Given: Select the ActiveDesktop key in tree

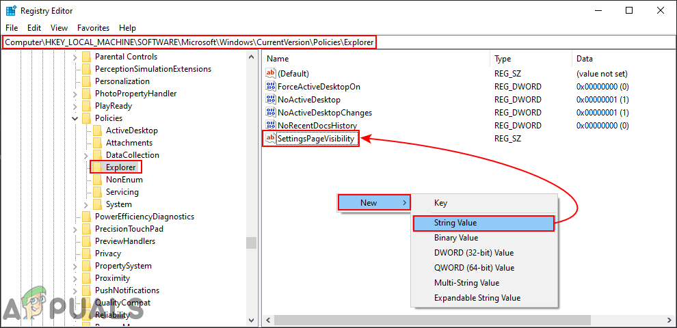Looking at the screenshot, I should tap(131, 131).
